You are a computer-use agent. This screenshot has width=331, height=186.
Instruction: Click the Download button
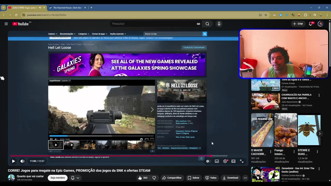coord(230,178)
